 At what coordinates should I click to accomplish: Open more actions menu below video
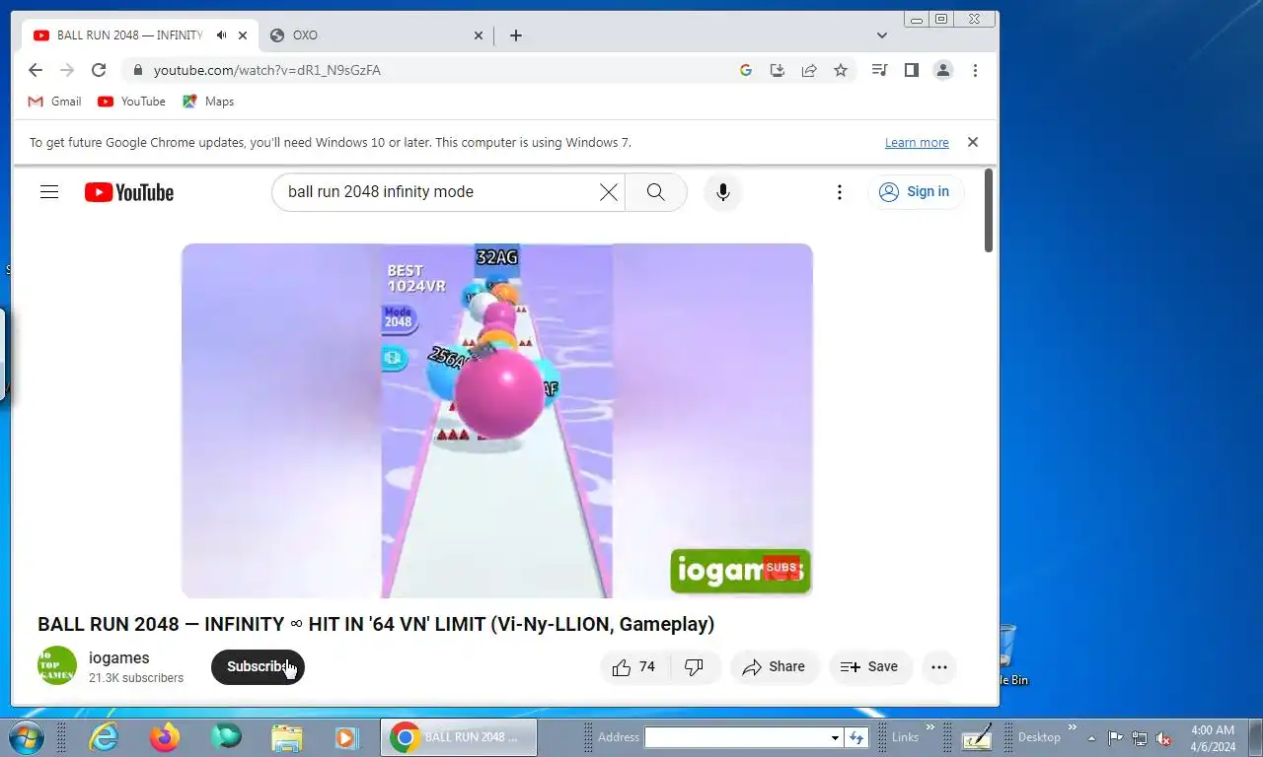939,667
